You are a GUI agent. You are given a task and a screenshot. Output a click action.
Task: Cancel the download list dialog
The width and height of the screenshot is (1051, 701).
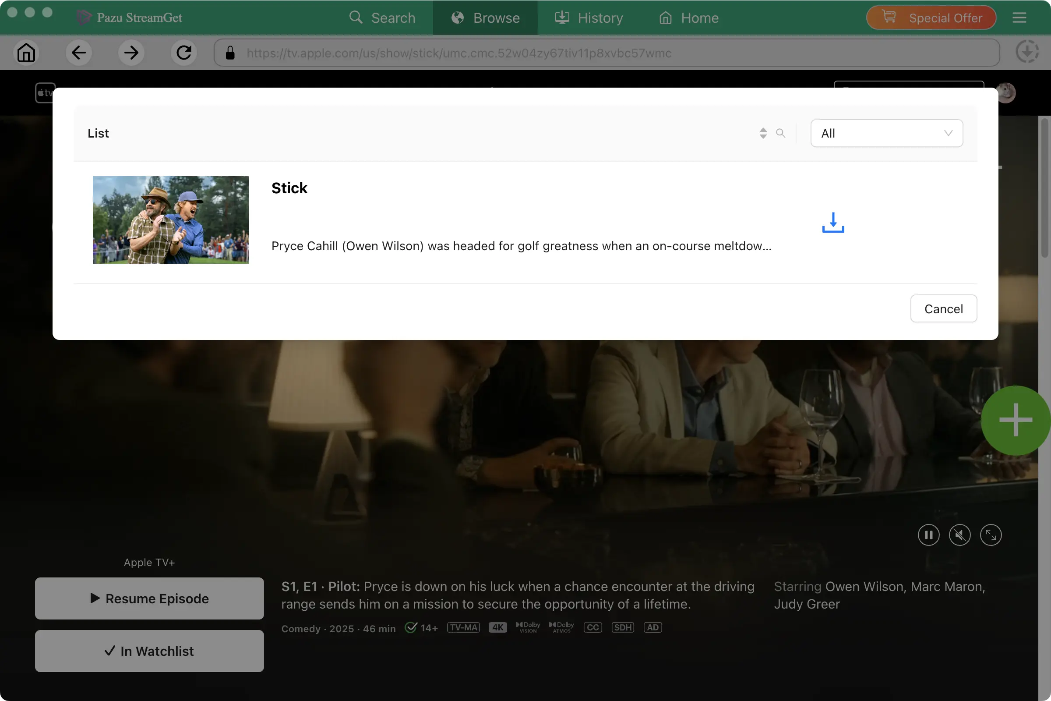(x=943, y=309)
